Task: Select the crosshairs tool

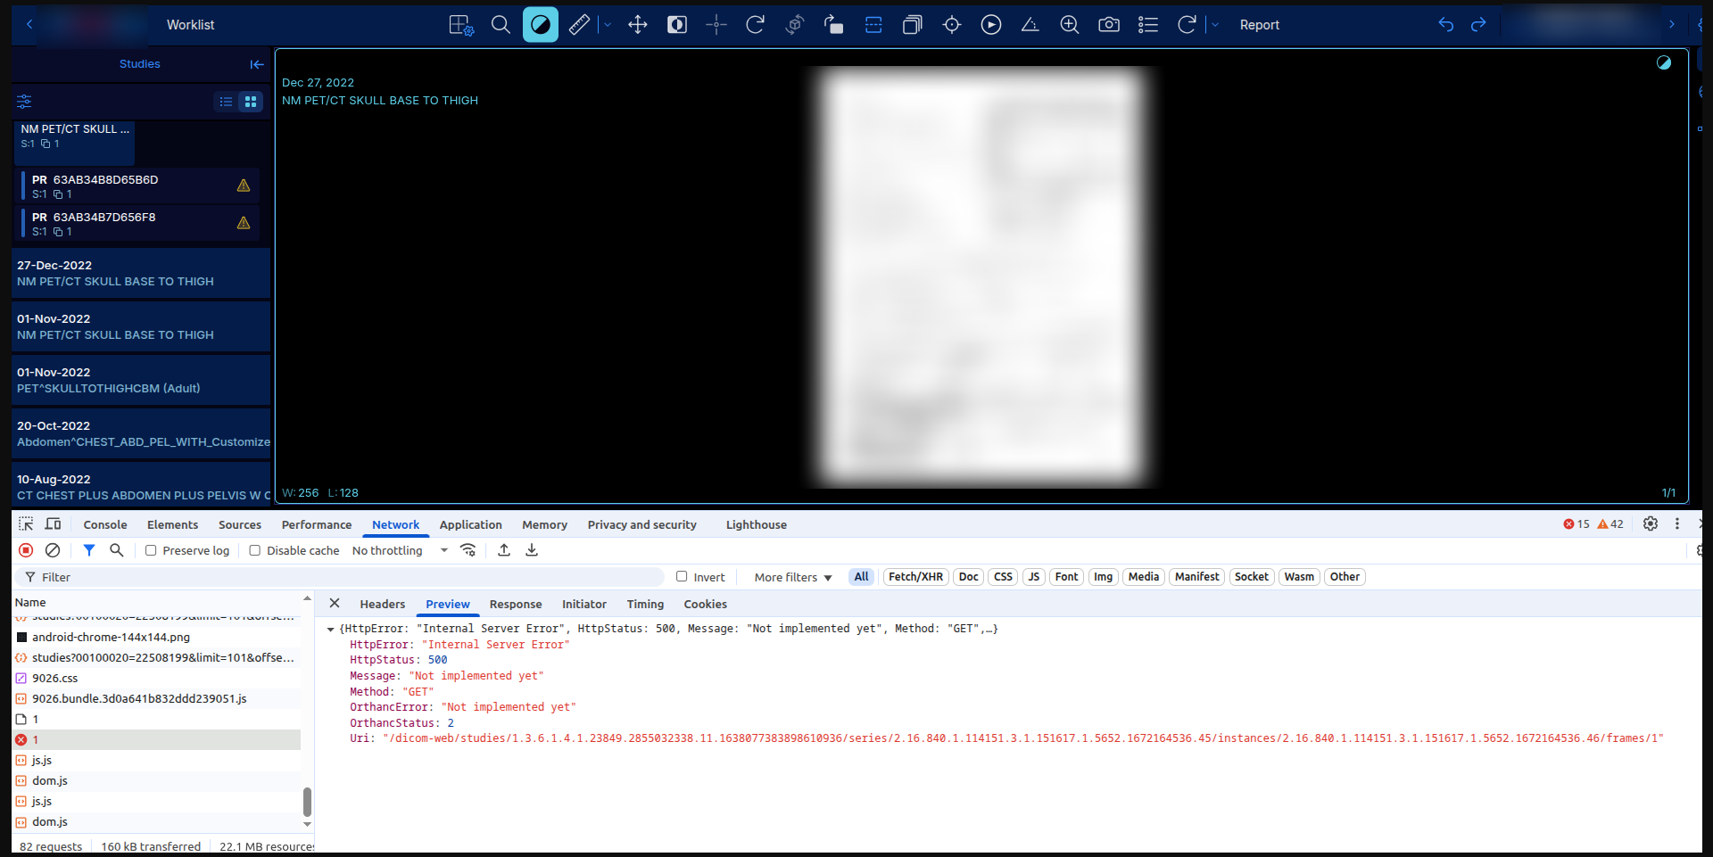Action: [x=716, y=25]
